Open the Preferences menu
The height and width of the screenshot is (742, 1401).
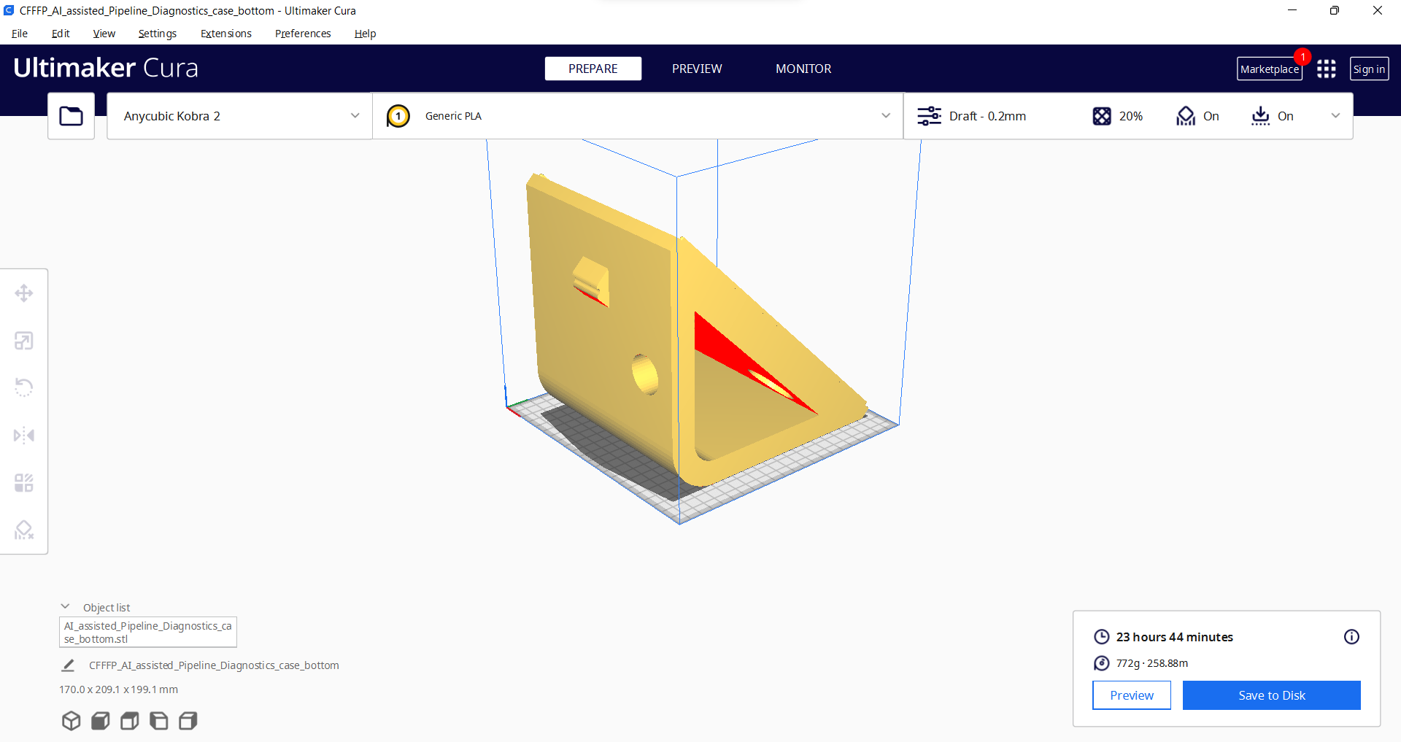tap(303, 34)
